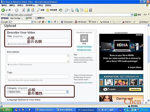Expand the Check button dropdown arrow

(97, 22)
